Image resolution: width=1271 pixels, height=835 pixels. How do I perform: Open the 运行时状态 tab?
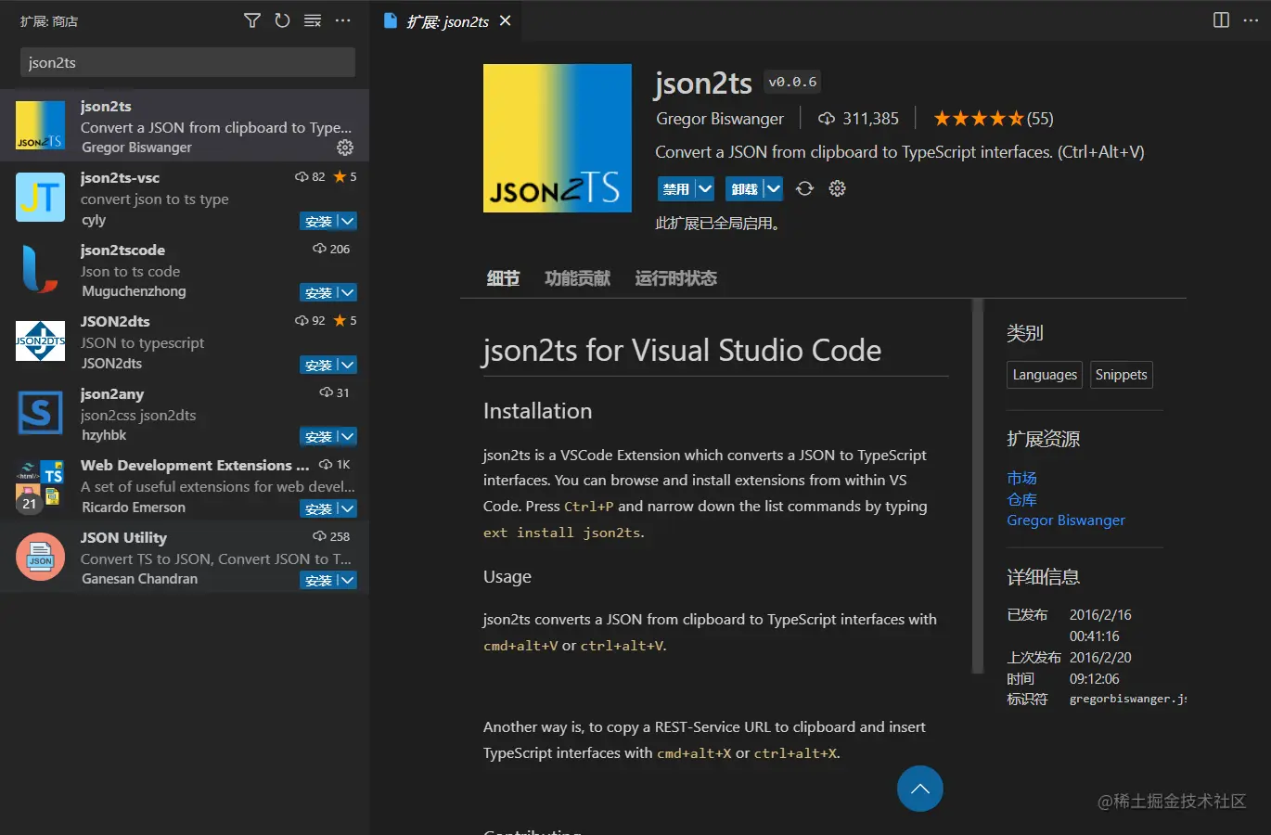click(675, 277)
